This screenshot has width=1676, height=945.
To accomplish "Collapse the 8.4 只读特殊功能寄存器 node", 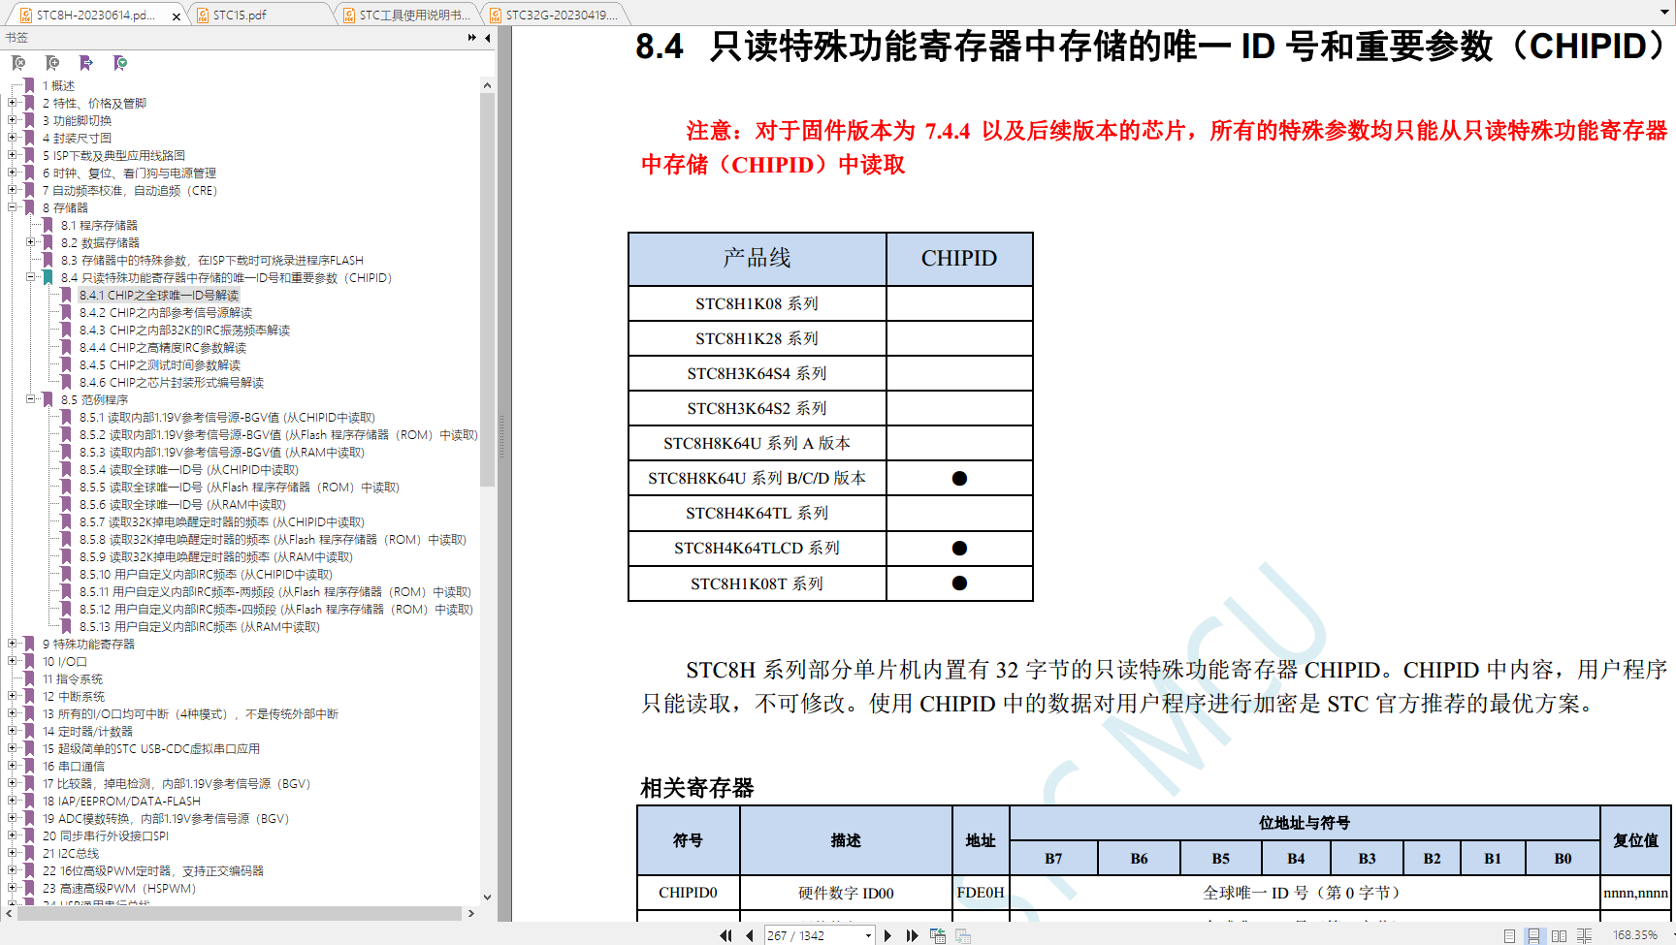I will pyautogui.click(x=30, y=277).
